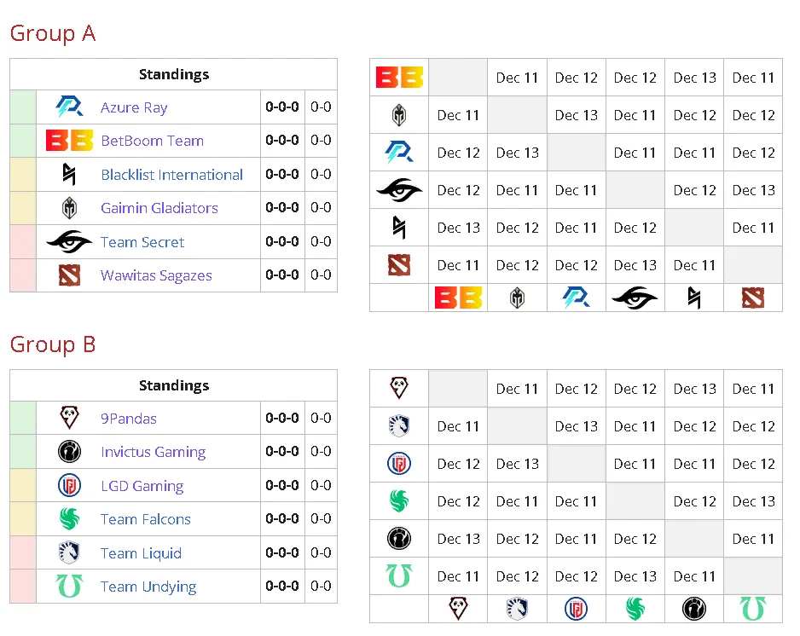
Task: Click the Standings header of Group B table
Action: pyautogui.click(x=174, y=385)
